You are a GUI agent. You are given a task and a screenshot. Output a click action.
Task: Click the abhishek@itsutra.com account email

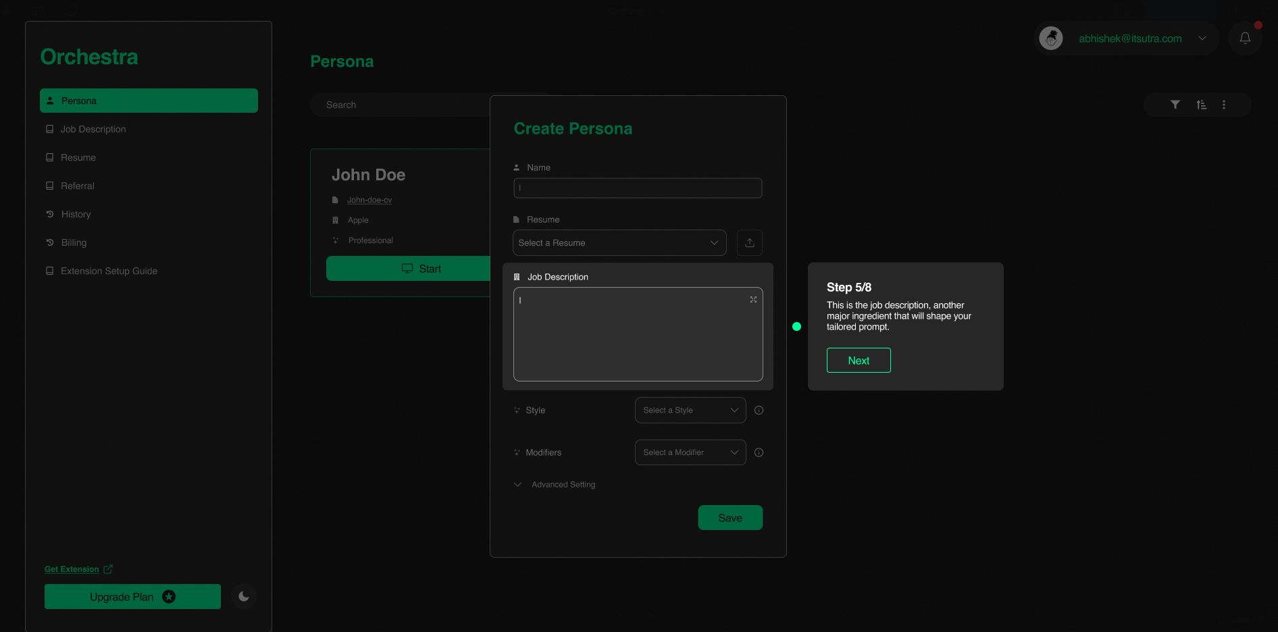tap(1130, 38)
